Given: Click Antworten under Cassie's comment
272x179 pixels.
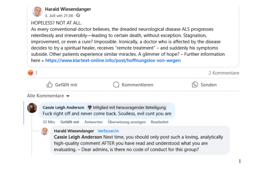Looking at the screenshot, I should (x=93, y=122).
